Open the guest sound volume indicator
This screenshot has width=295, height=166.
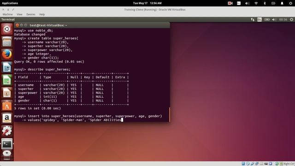(274, 19)
